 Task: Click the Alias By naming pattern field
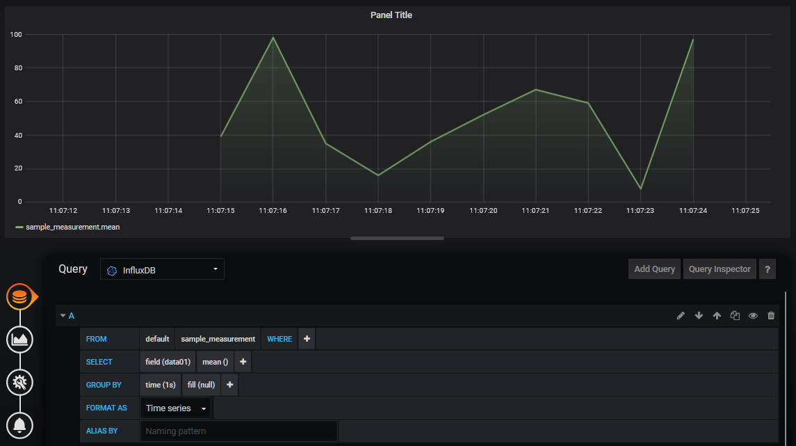click(x=238, y=431)
